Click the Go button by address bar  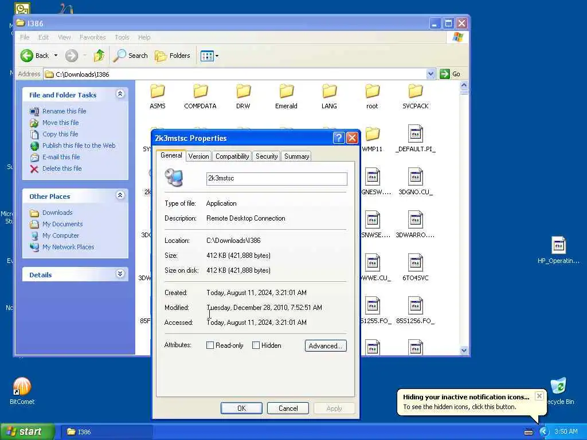point(451,74)
